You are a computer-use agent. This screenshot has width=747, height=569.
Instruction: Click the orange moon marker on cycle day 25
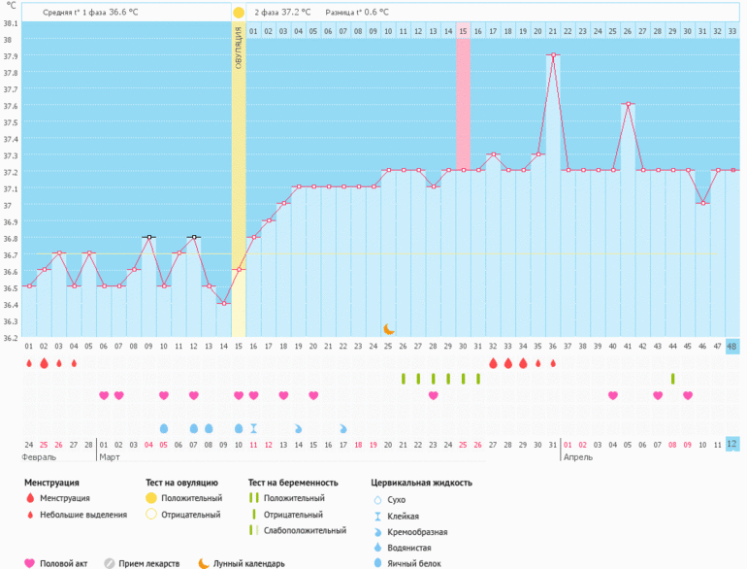[389, 329]
